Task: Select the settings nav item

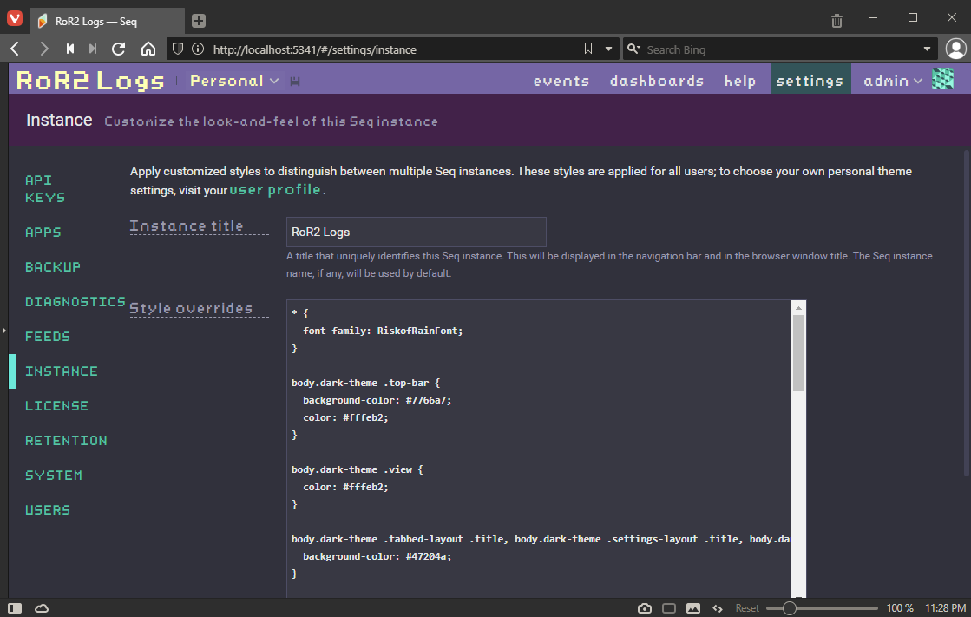Action: pyautogui.click(x=810, y=79)
